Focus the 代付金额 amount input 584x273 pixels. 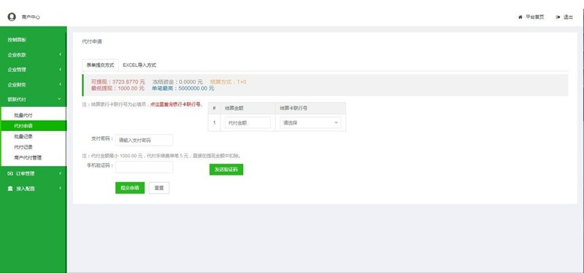(x=247, y=122)
